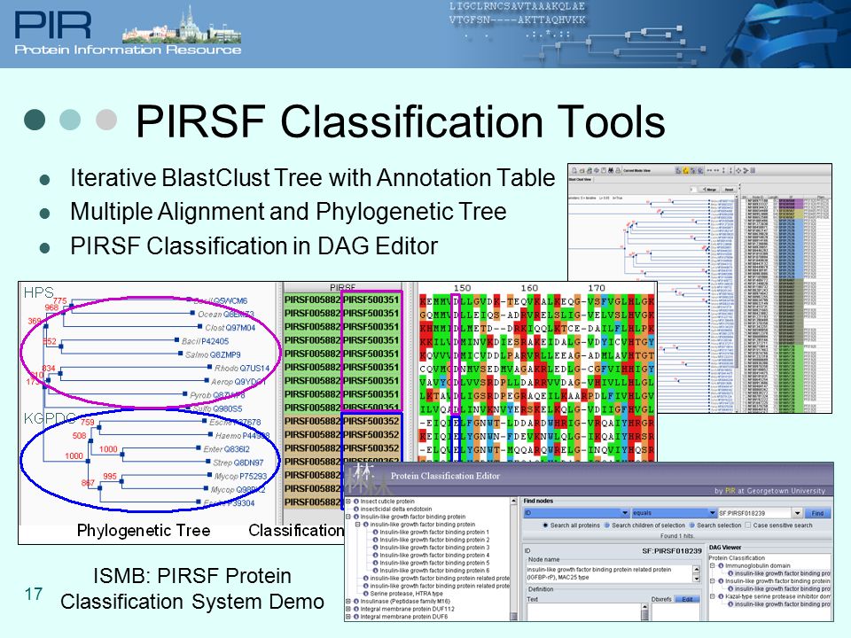The height and width of the screenshot is (638, 851).
Task: Click the first new-document icon in BlastClust toolbar
Action: [574, 170]
